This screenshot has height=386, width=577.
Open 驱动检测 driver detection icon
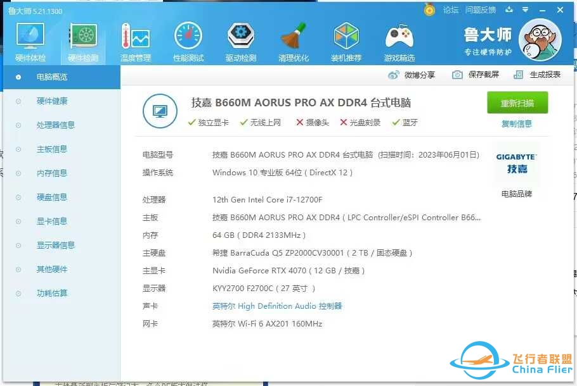click(x=241, y=42)
